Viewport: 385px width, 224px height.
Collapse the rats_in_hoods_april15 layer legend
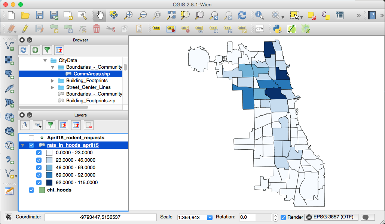23,145
